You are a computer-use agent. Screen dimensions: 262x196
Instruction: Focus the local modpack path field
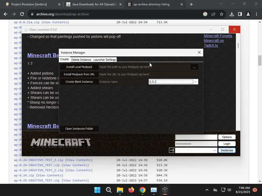[x=144, y=67]
